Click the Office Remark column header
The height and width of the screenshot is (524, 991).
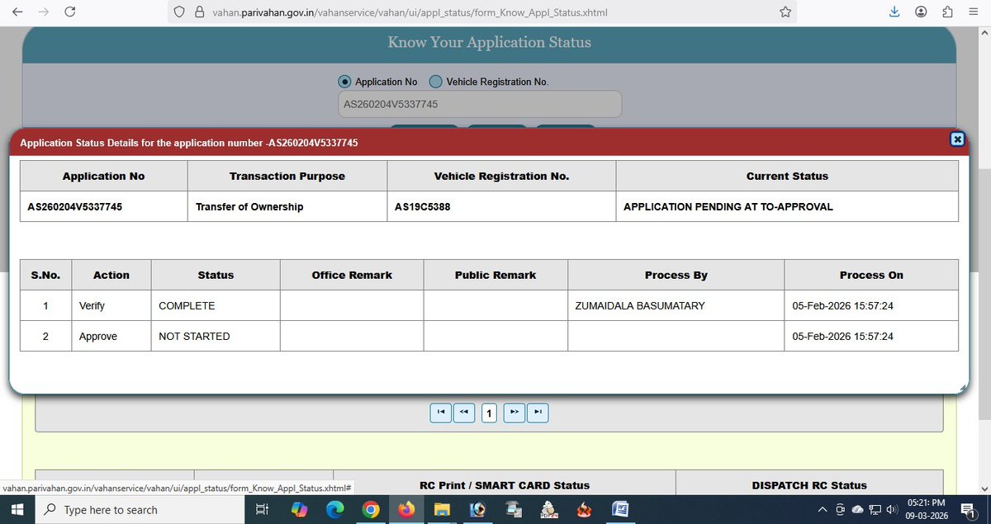[352, 276]
